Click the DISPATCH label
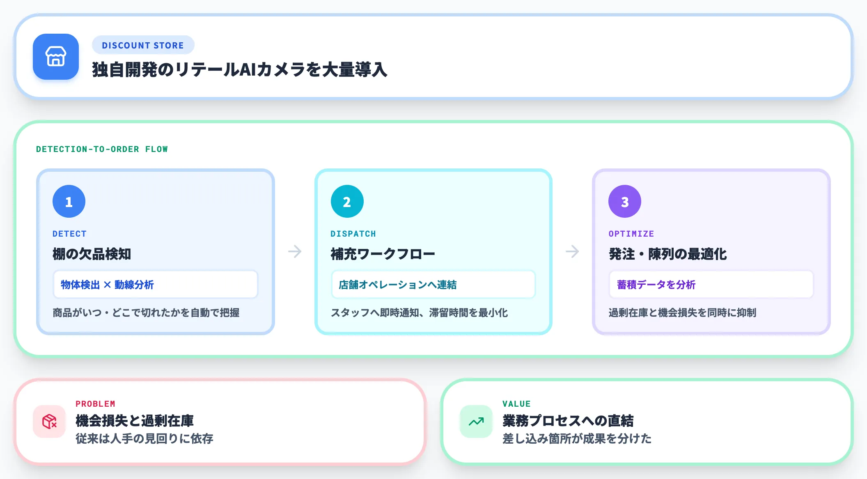Image resolution: width=867 pixels, height=479 pixels. [353, 234]
